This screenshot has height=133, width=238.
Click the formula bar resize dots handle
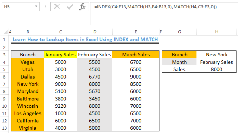(x=45, y=7)
